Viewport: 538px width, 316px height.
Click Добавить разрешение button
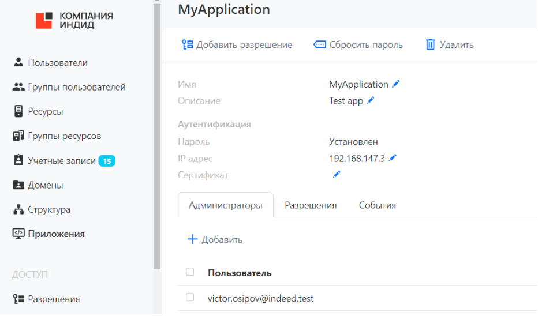coord(237,44)
